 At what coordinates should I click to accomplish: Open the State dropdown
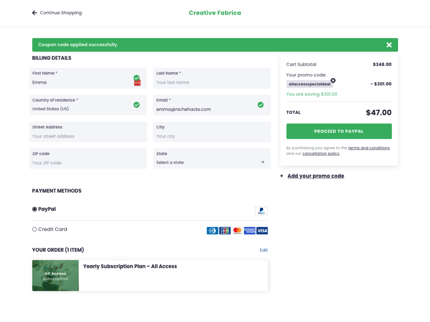coord(212,159)
